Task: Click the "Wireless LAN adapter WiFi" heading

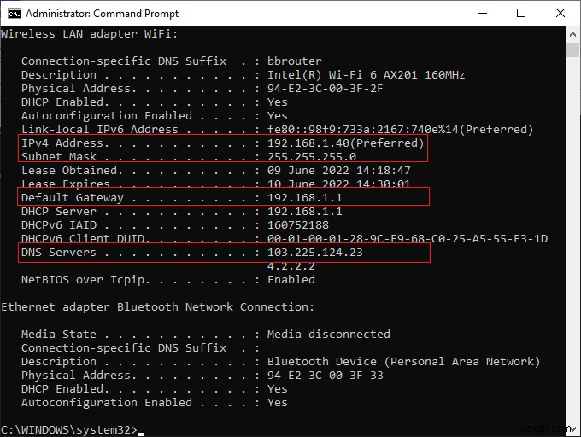Action: pyautogui.click(x=89, y=34)
